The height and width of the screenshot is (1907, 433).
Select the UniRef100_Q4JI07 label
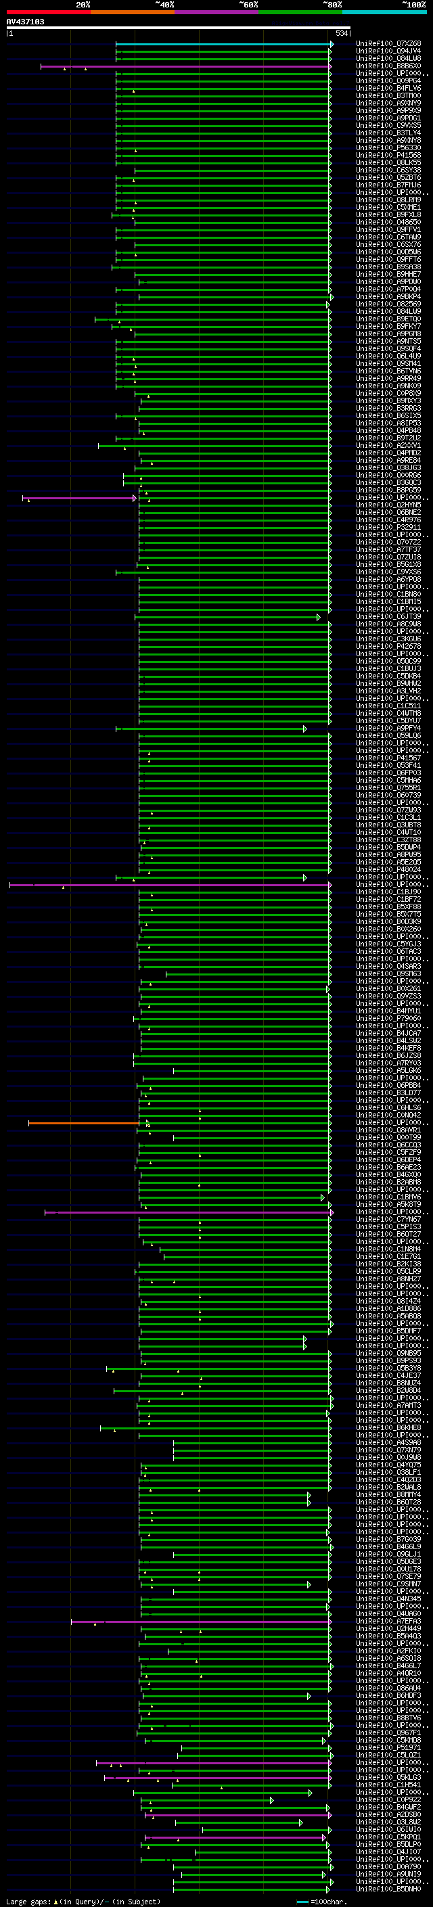click(x=388, y=1852)
